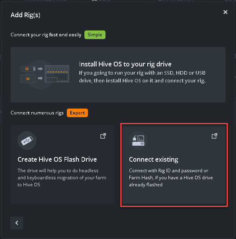Go back with the left chevron button

(x=17, y=223)
